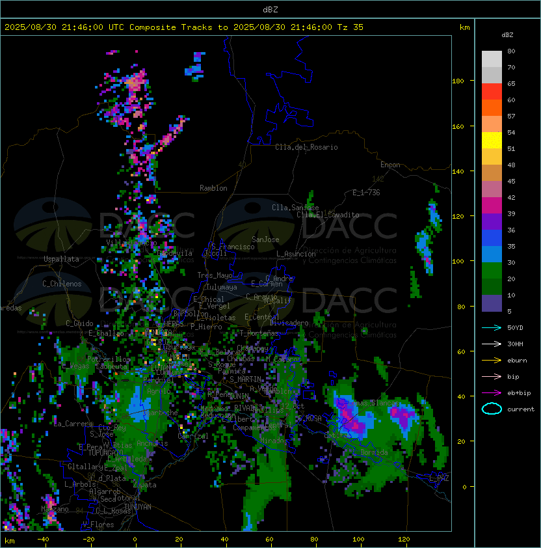Click the 'Encon' map label
Image resolution: width=541 pixels, height=548 pixels.
coord(390,165)
